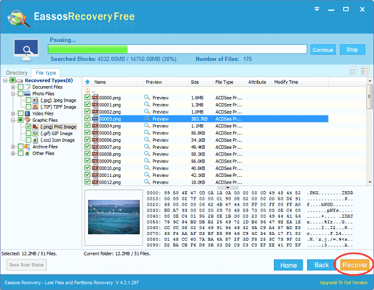
Task: Switch to thumbnail view icon
Action: pos(353,71)
